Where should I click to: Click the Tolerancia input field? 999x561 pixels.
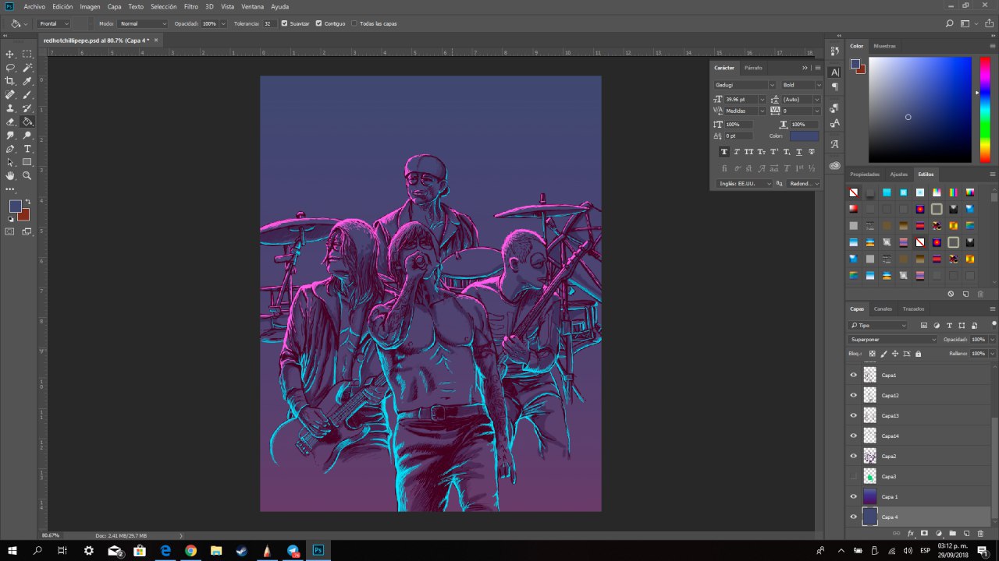[x=268, y=23]
